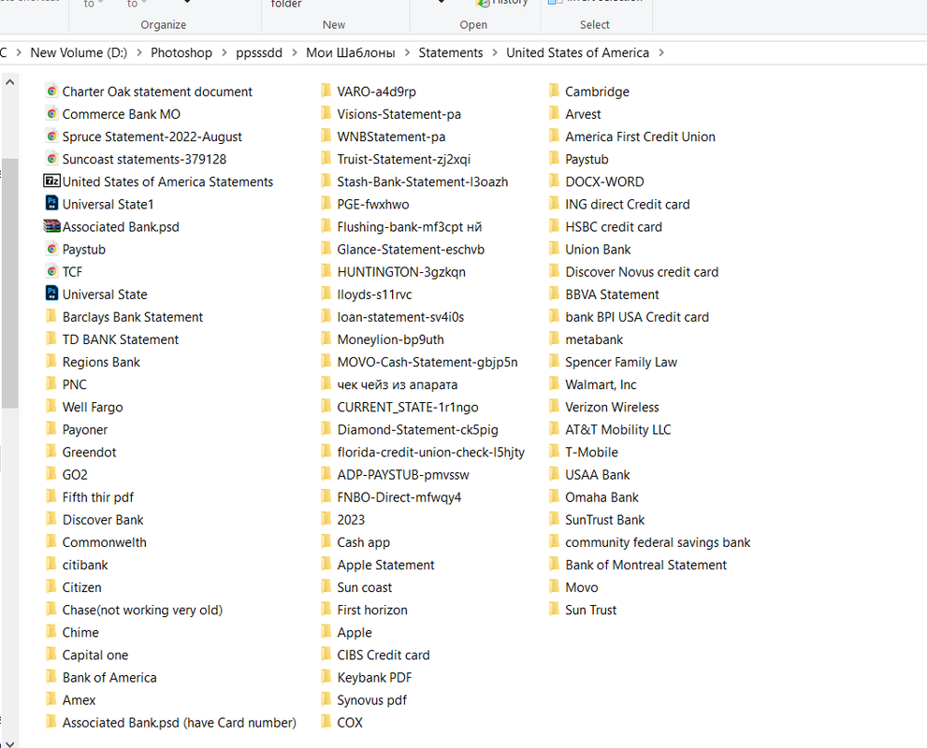Click the navigation pane scrollbar thumb
927x748 pixels.
click(9, 283)
